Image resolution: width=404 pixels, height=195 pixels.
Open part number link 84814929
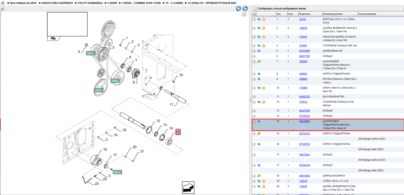(304, 176)
